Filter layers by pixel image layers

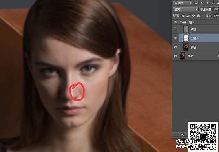[x=197, y=3]
